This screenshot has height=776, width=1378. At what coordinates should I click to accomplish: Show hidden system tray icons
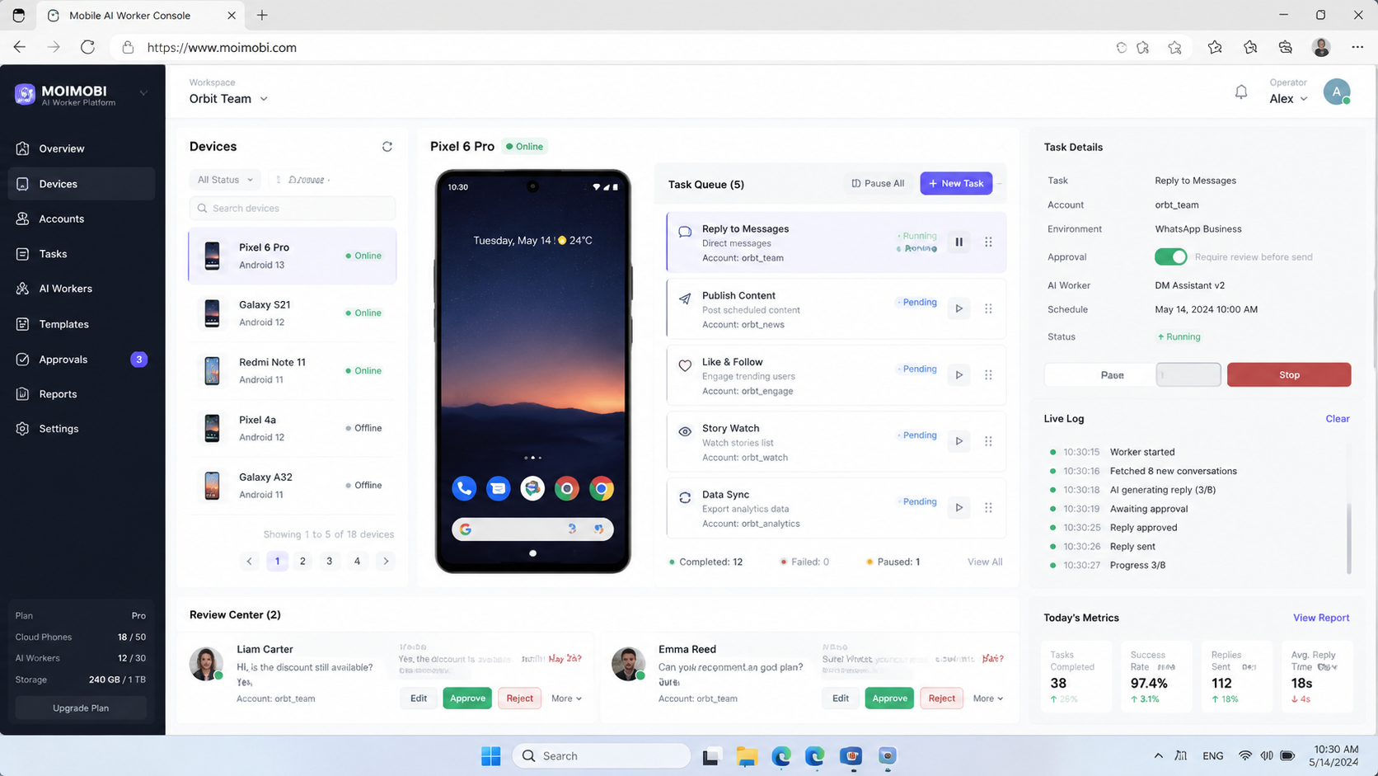click(x=1158, y=756)
